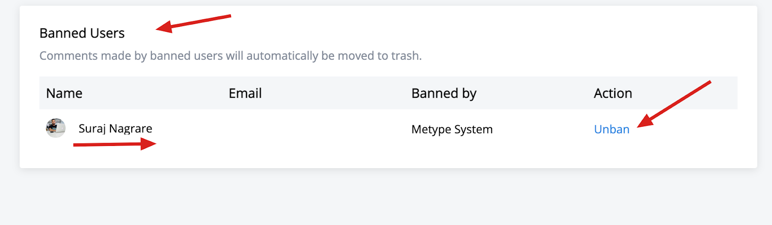
Task: Click the Banned Users section heading
Action: [82, 33]
